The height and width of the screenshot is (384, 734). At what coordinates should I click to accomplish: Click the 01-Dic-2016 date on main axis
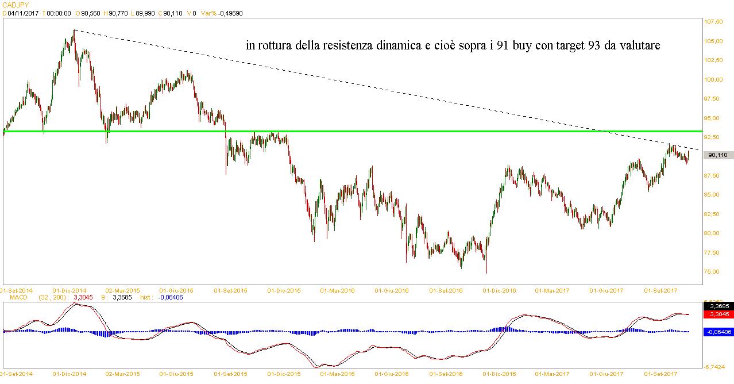pyautogui.click(x=499, y=291)
